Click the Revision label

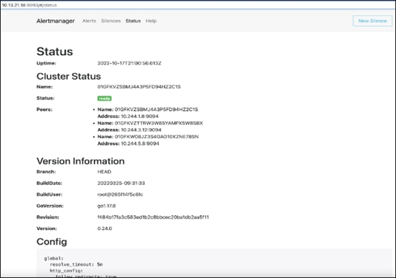(47, 217)
